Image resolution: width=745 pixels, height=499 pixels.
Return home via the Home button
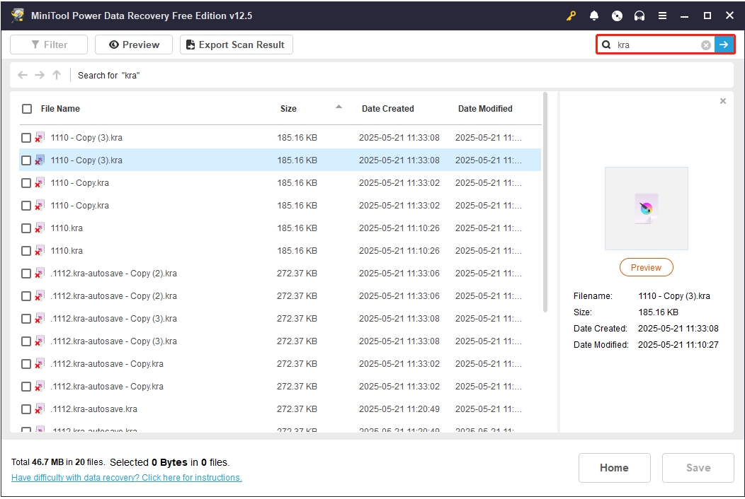point(614,468)
